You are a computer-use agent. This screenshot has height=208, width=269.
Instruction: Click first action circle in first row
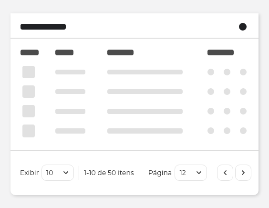211,72
